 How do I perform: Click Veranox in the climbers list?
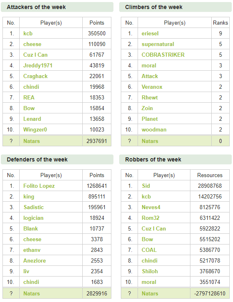click(x=152, y=87)
